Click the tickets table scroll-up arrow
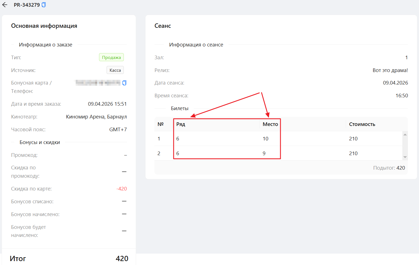Viewport: 419px width, 265px height. 405,135
